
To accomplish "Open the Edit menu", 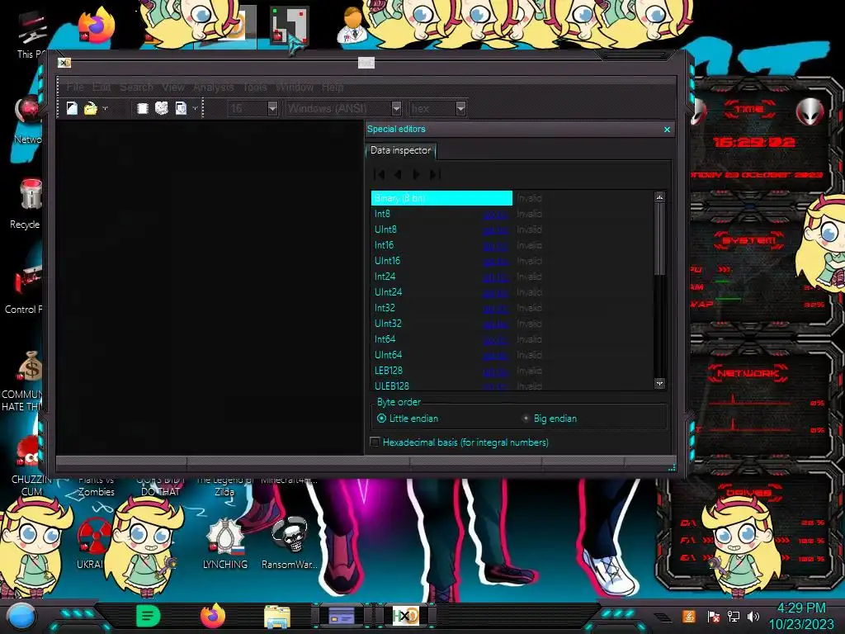I will [101, 87].
